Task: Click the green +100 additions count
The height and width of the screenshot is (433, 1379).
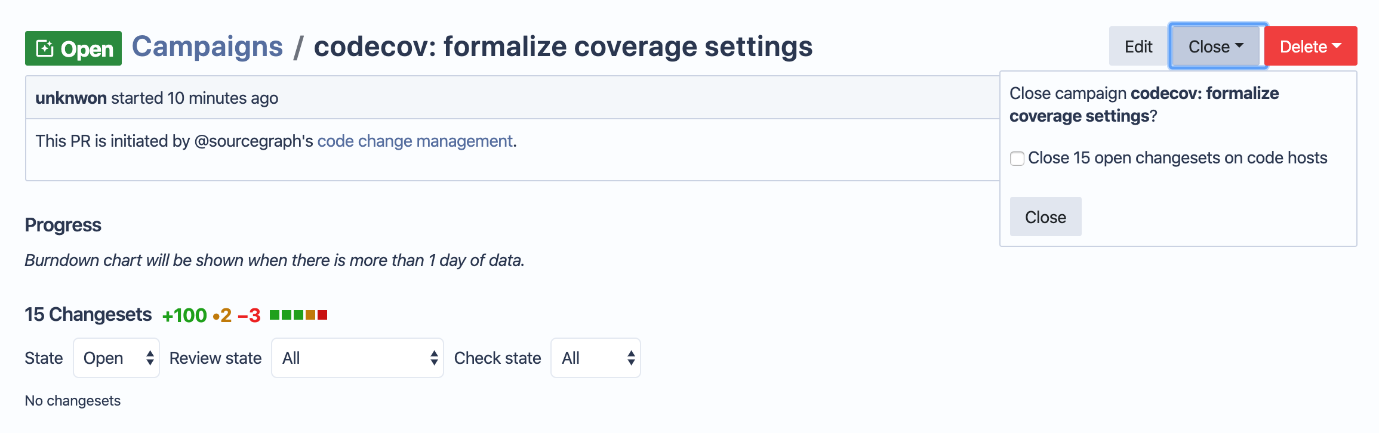Action: pyautogui.click(x=184, y=316)
